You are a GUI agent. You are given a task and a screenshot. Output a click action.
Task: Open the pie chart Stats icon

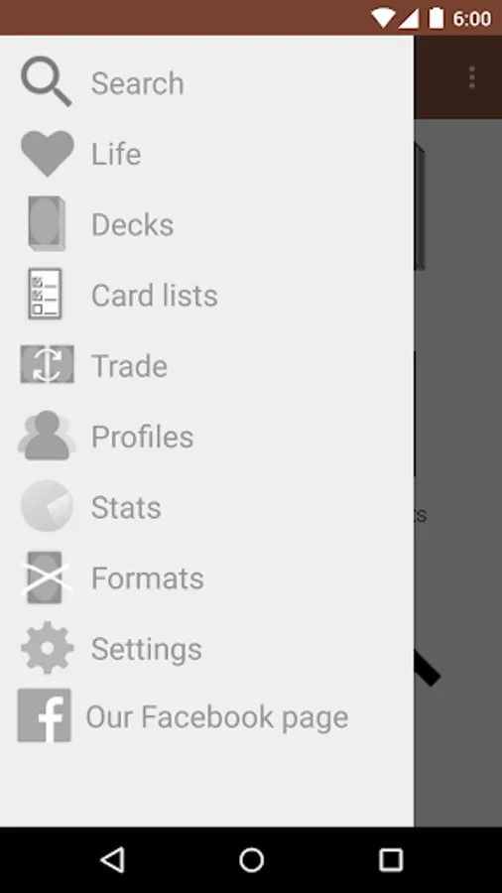point(47,506)
